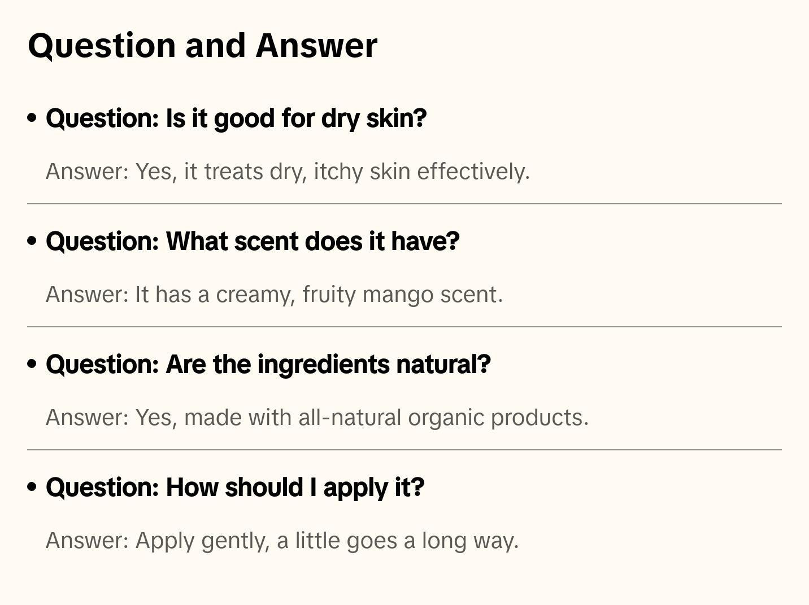Select the "Apply gently" answer text

pyautogui.click(x=282, y=541)
